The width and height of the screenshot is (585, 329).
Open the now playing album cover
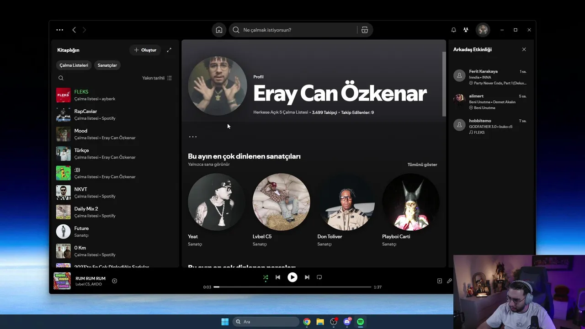[x=62, y=281]
